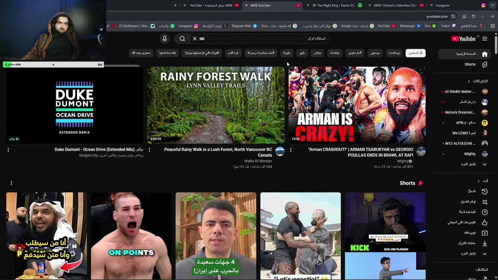Viewport: 498px width, 280px height.
Task: Select the 'موسيقى' filter chip
Action: point(375,53)
